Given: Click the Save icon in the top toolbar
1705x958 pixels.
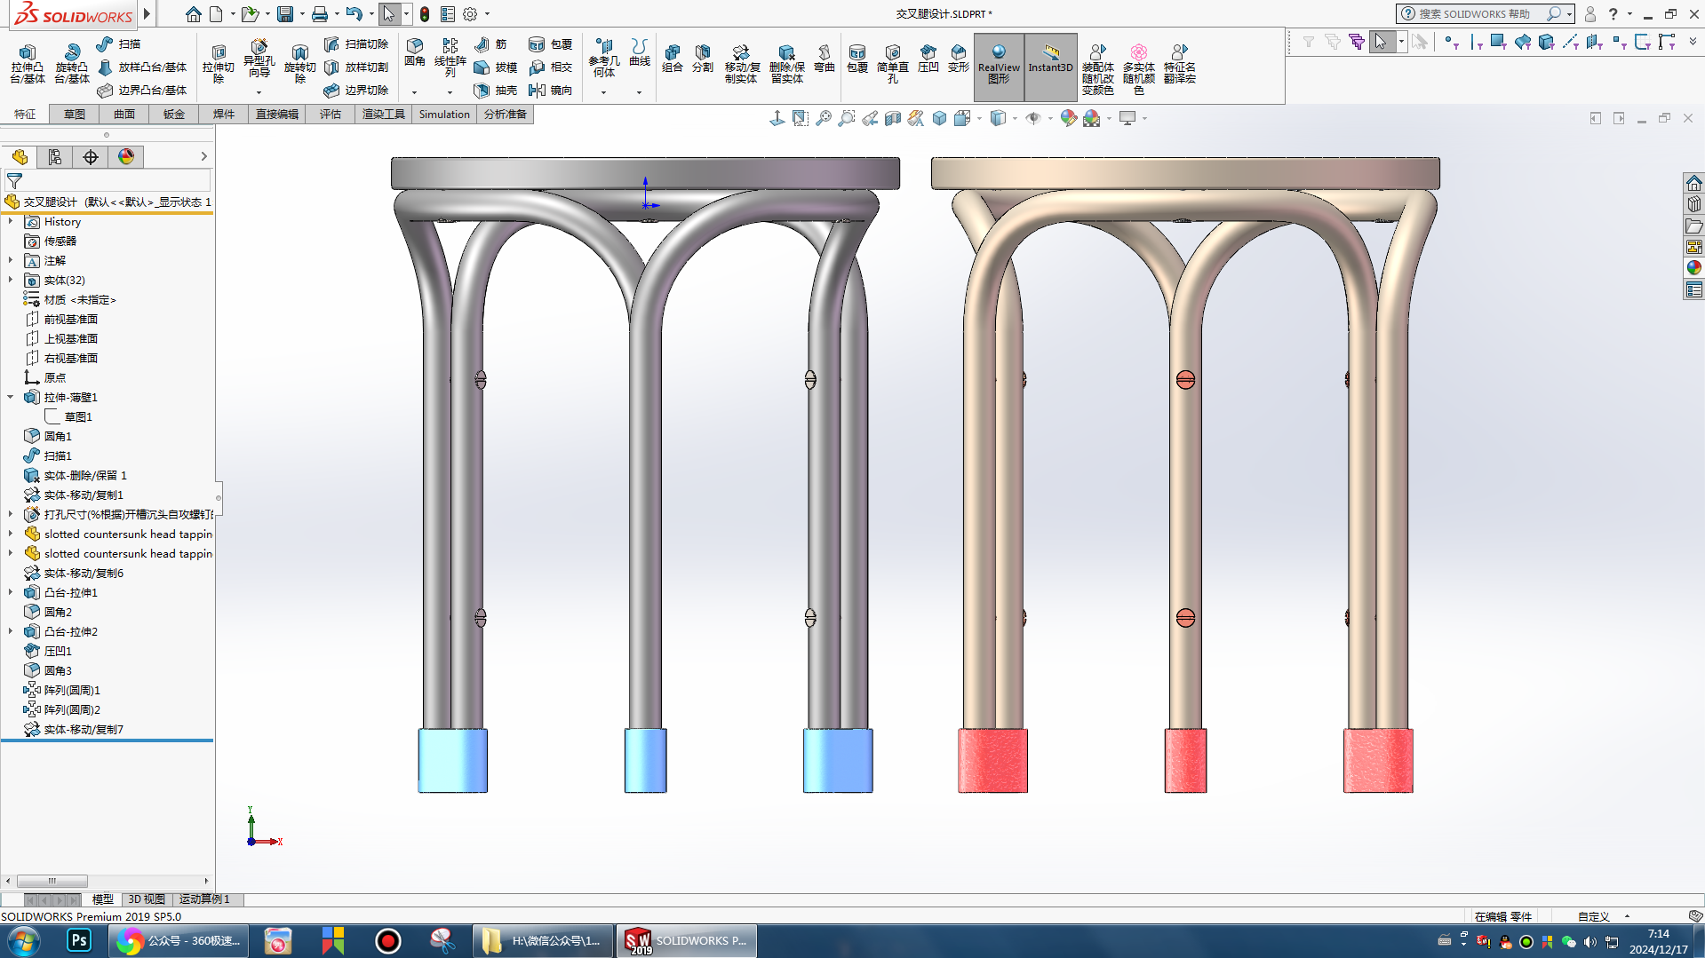Looking at the screenshot, I should click(x=285, y=14).
